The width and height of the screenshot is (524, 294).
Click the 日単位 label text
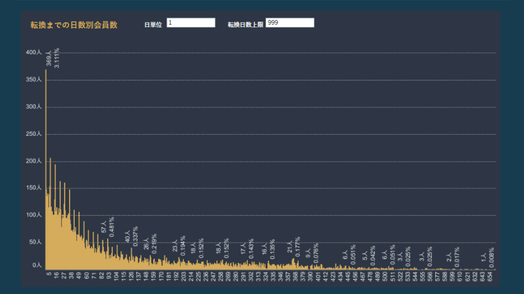pyautogui.click(x=153, y=25)
